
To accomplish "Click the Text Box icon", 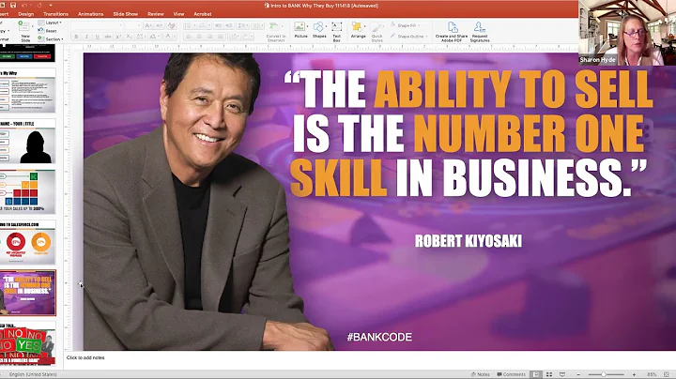I will [337, 31].
